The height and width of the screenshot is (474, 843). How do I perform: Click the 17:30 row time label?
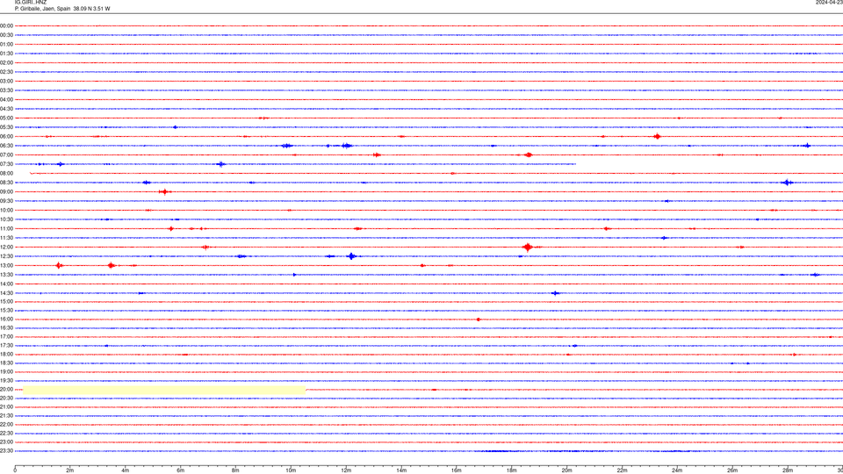(6, 346)
